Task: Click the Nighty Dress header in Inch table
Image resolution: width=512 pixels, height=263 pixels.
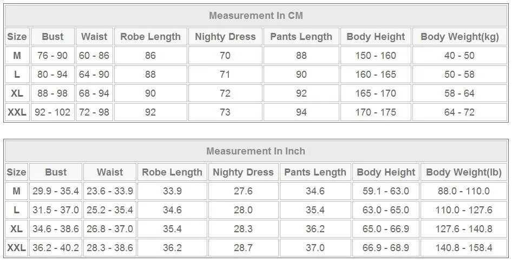Action: 243,172
